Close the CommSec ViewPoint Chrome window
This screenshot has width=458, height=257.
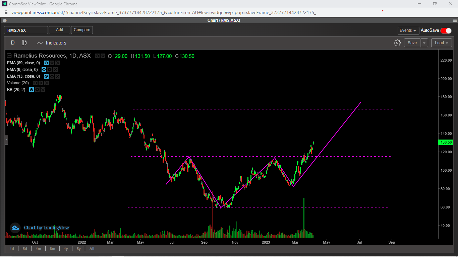[450, 4]
